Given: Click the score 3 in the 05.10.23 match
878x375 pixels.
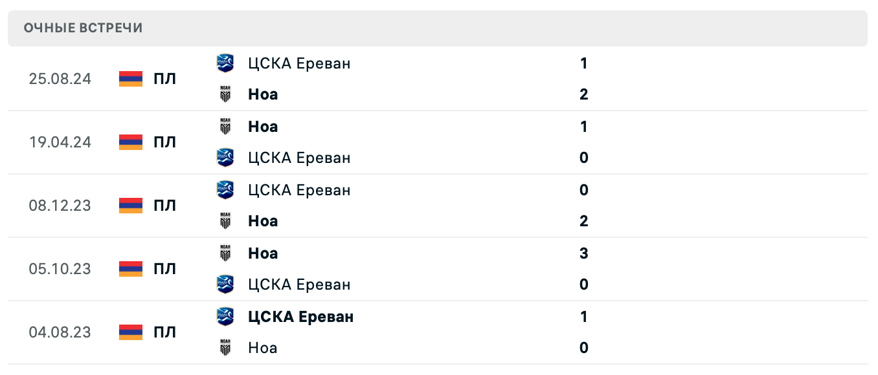Looking at the screenshot, I should click(583, 253).
